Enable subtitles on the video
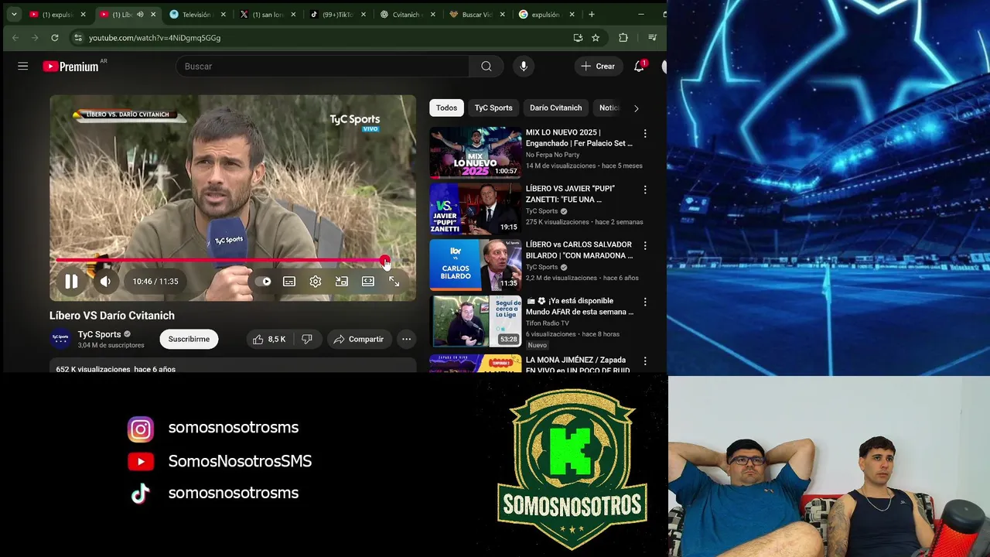Screen dimensions: 990x557 pyautogui.click(x=289, y=282)
